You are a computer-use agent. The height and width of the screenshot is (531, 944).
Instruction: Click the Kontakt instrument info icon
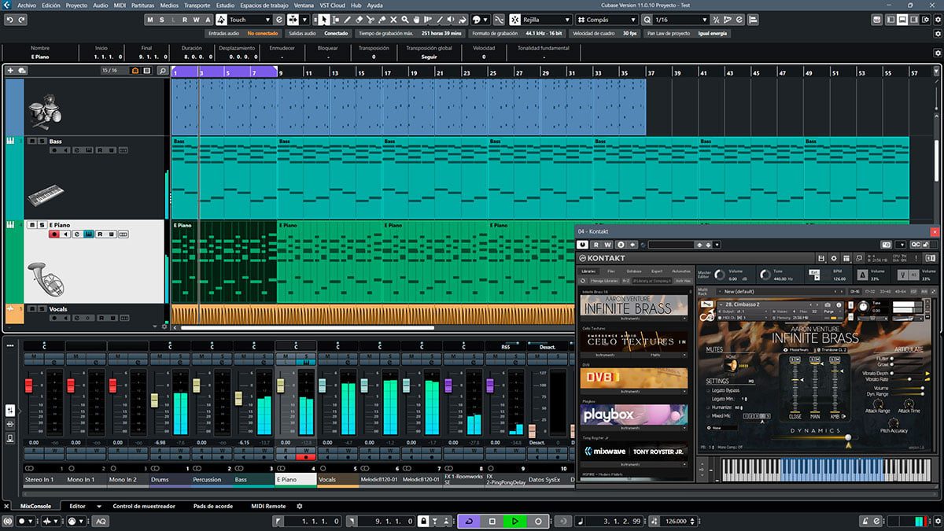coord(839,305)
